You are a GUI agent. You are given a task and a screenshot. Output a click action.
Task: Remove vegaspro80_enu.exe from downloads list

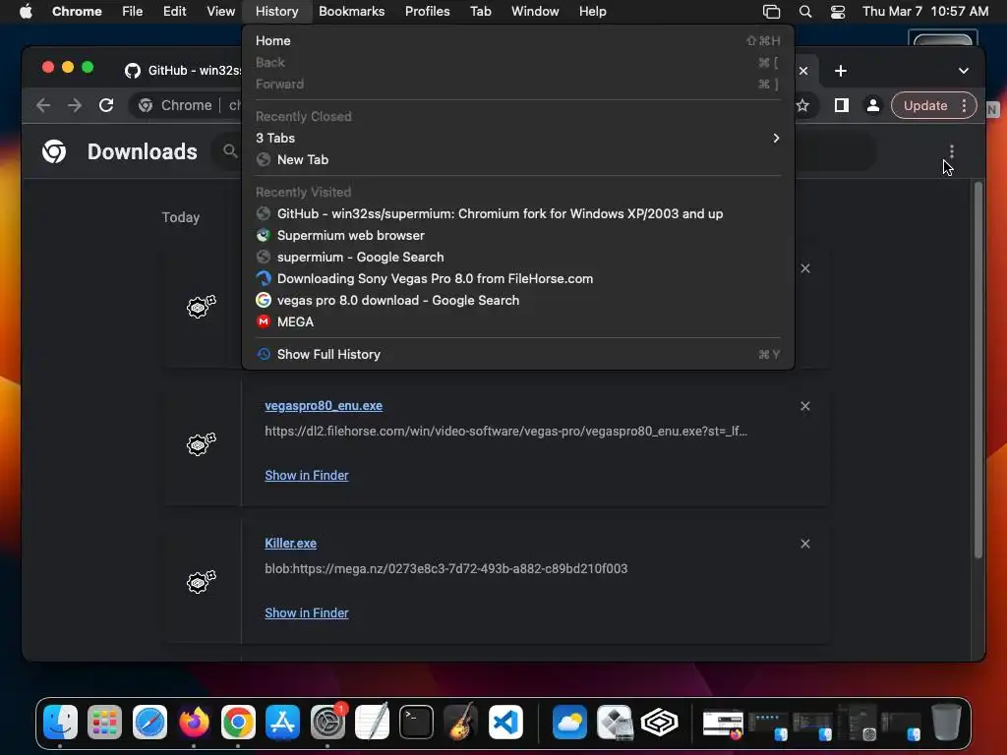pyautogui.click(x=804, y=406)
